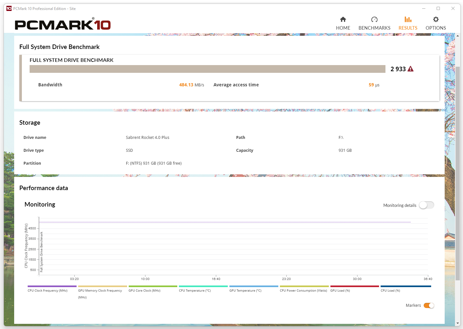Click the FULL SYSTEM DRIVE BENCHMARK heading
Viewport: 463px width, 329px height.
(71, 60)
